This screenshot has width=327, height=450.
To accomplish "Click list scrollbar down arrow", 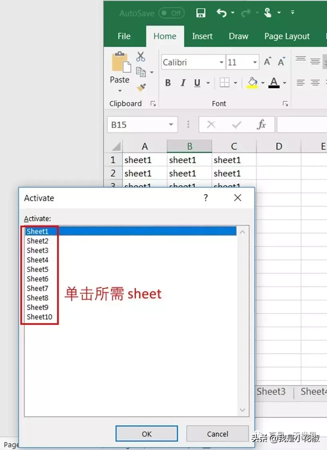I will tap(242, 410).
